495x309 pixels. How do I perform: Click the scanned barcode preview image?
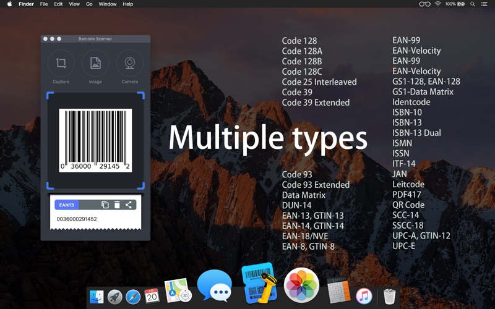(95, 140)
